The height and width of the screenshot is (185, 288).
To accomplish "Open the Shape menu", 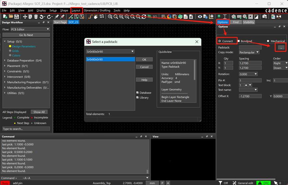I will point(64,10).
